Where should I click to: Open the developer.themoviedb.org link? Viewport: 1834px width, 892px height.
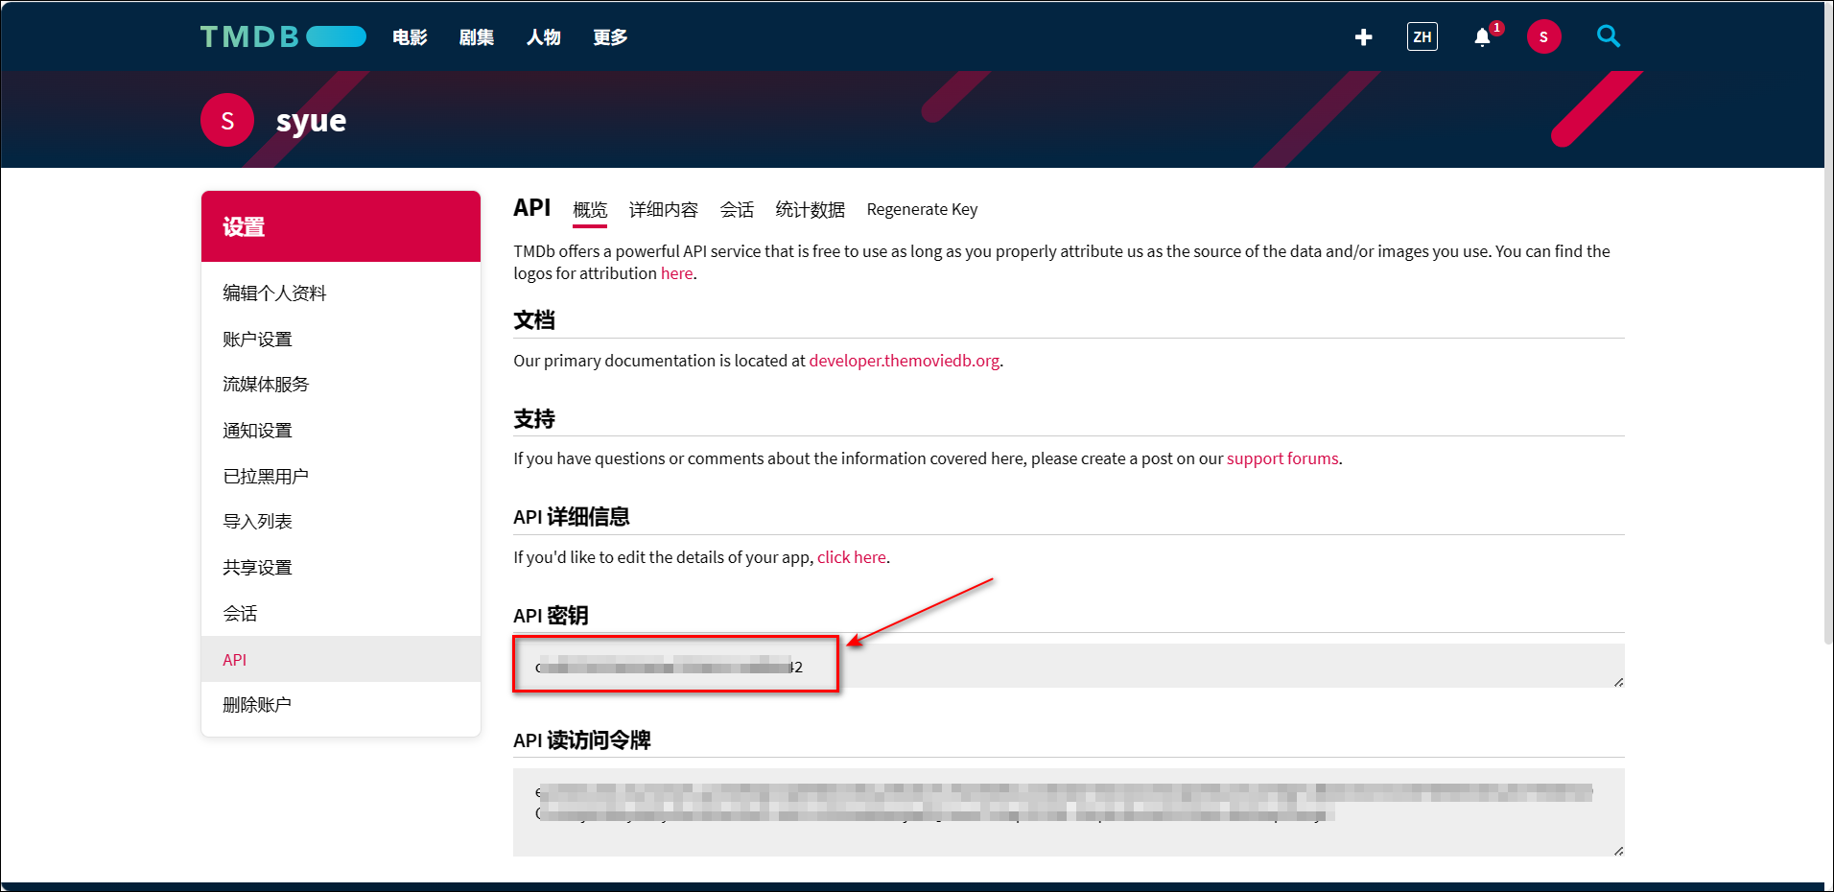pos(904,361)
